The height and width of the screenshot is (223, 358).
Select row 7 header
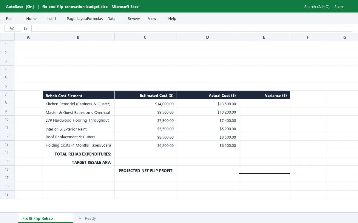point(7,95)
